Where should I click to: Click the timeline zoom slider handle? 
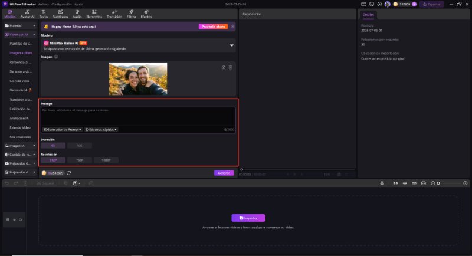pos(438,183)
